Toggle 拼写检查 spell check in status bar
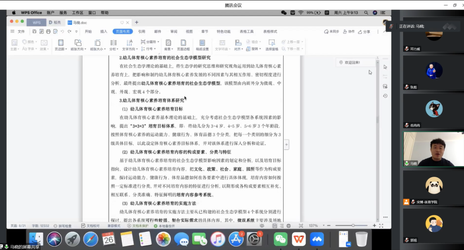 click(x=62, y=226)
